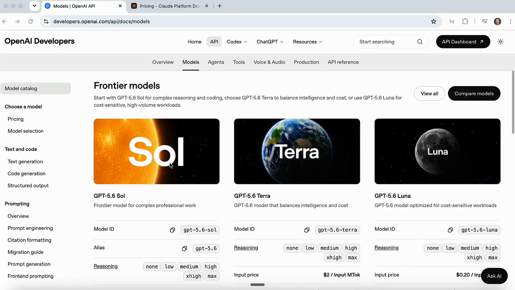Click the Reasoning link under GPT-5.6 Luna
515x290 pixels.
pos(387,248)
